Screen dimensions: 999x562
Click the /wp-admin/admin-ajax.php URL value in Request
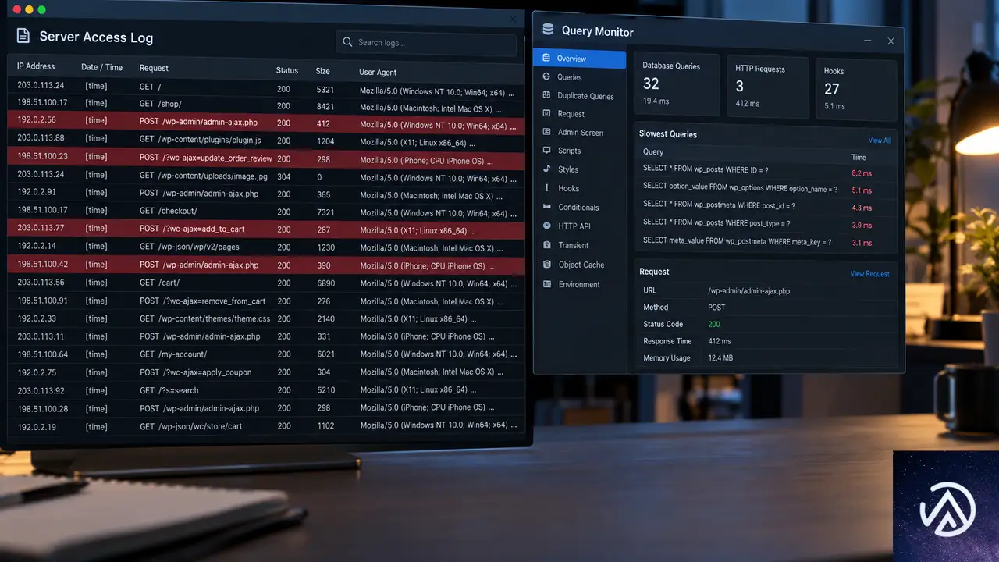748,291
